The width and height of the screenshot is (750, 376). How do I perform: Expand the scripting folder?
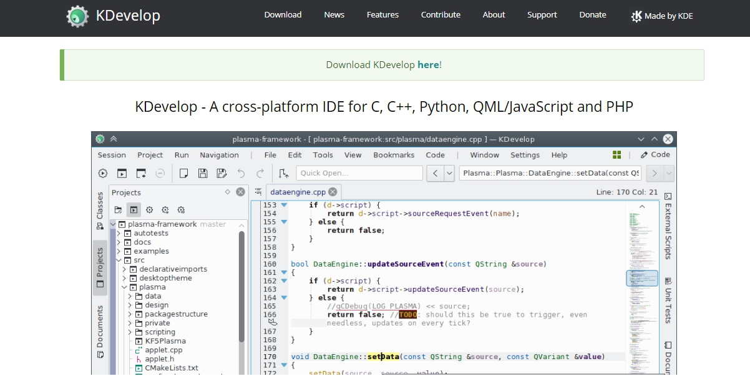coord(130,332)
